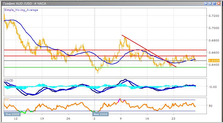Click date 19 on the time axis
This screenshot has width=223, height=123.
pos(42,119)
